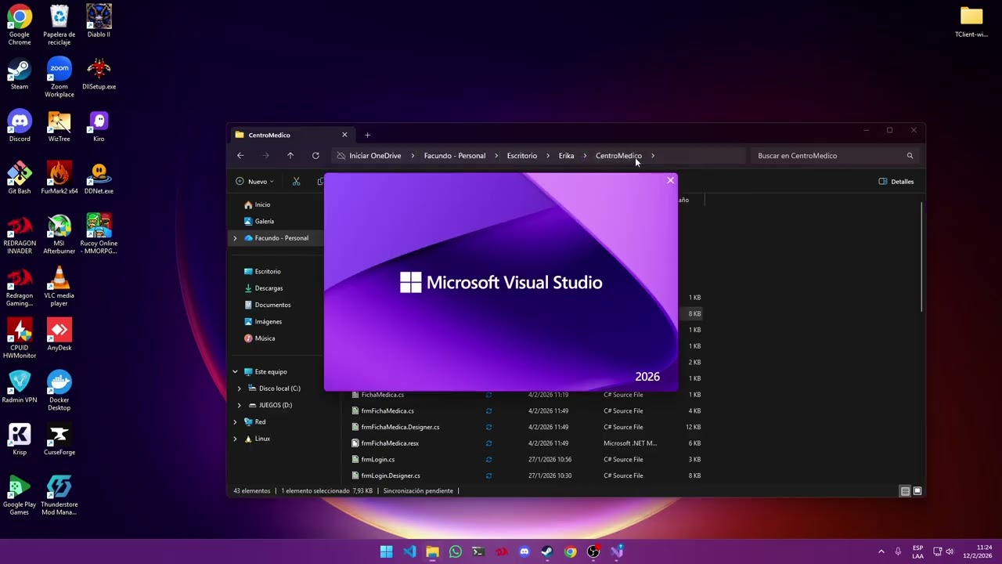Open Docker Desktop shortcut icon
The height and width of the screenshot is (564, 1002).
[x=59, y=391]
